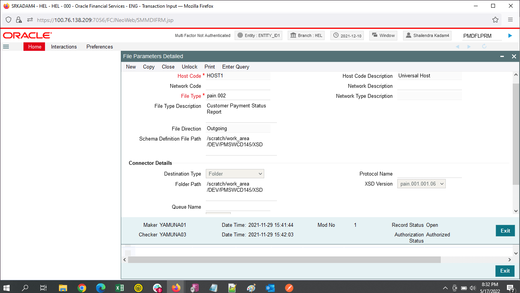520x293 pixels.
Task: Click the Network Code field
Action: 238,86
